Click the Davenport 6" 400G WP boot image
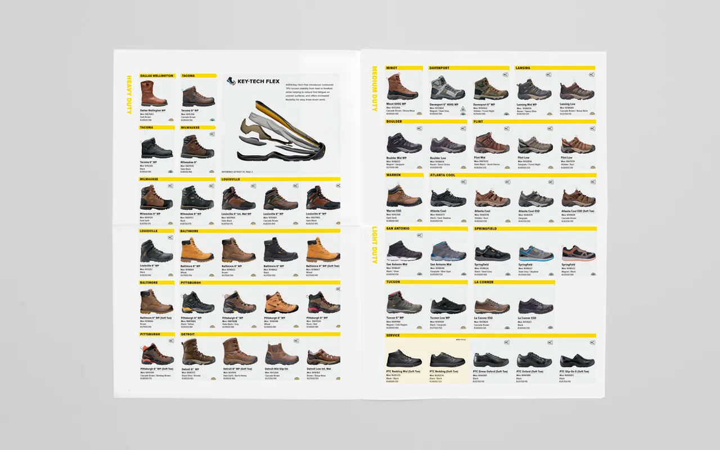Screen dimensions: 720x450 point(447,89)
